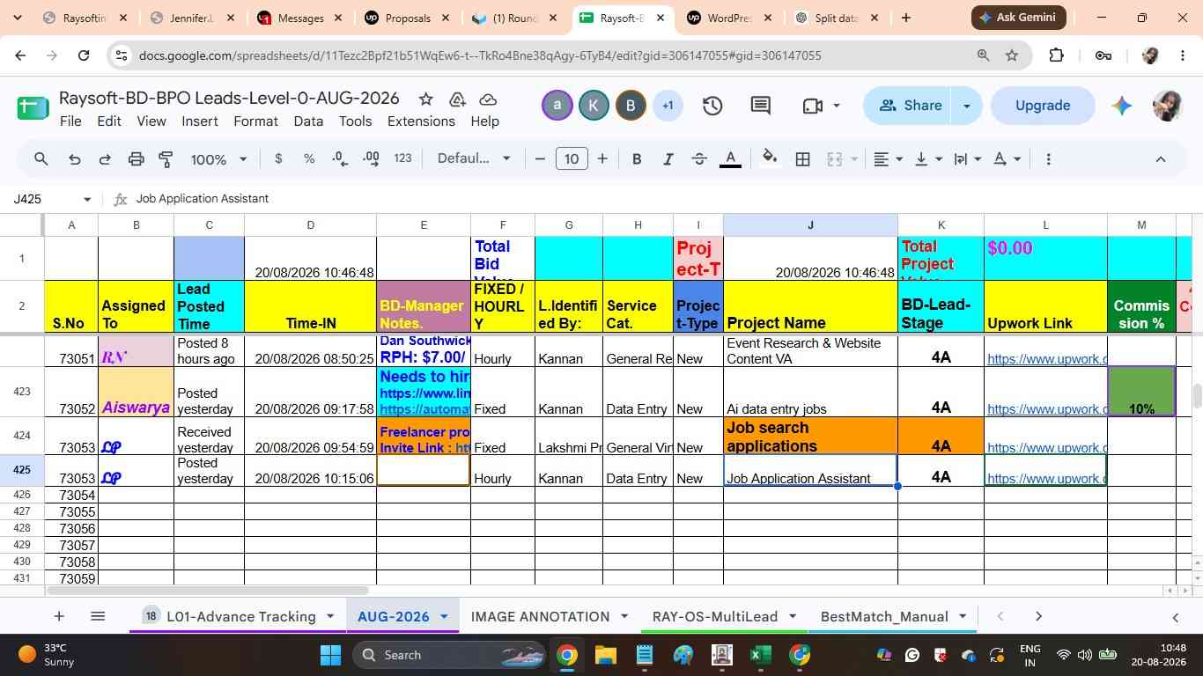Viewport: 1203px width, 676px height.
Task: Click the print icon
Action: point(136,159)
